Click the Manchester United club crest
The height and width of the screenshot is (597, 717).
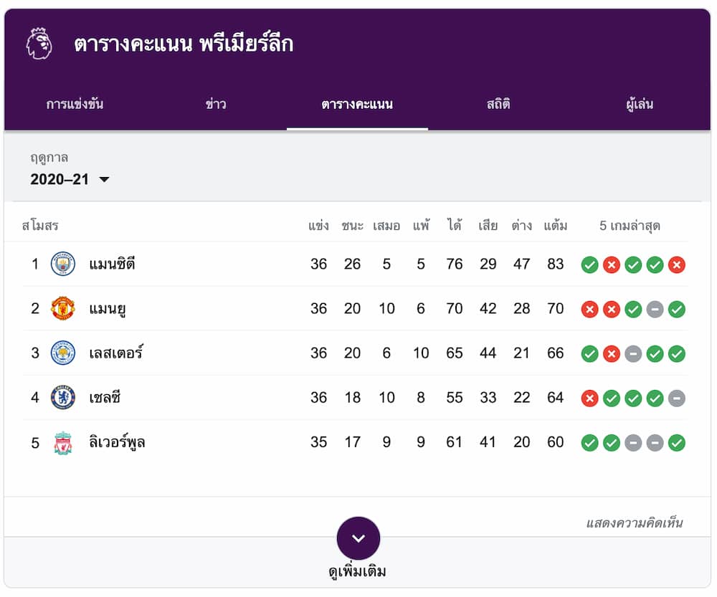tap(62, 308)
